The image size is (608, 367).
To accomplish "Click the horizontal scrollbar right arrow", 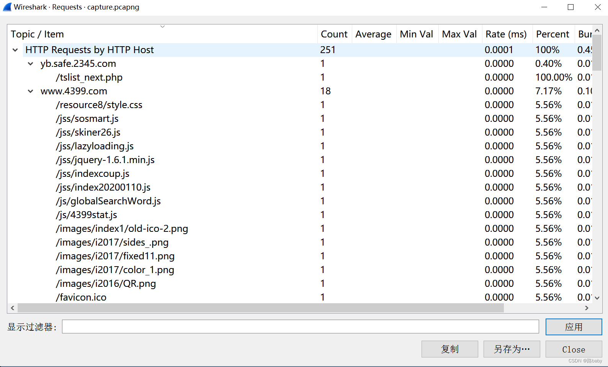I will (587, 308).
